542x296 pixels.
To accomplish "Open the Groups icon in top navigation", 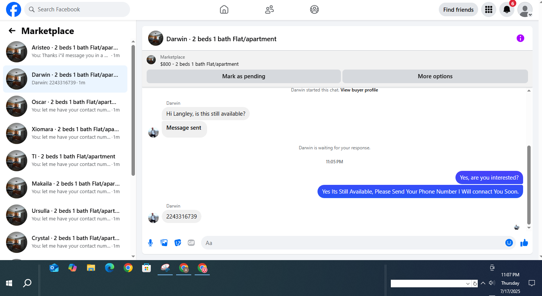I will pos(314,9).
